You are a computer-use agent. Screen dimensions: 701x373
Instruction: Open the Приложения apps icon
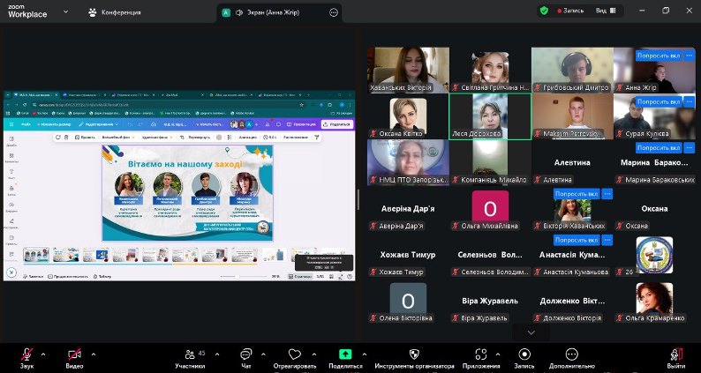pyautogui.click(x=481, y=359)
